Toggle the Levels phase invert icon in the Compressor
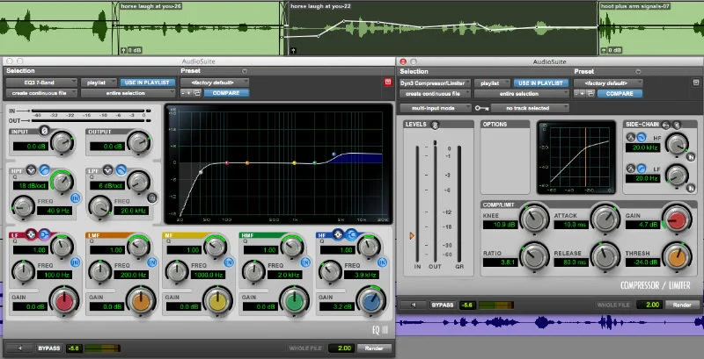 coord(434,125)
